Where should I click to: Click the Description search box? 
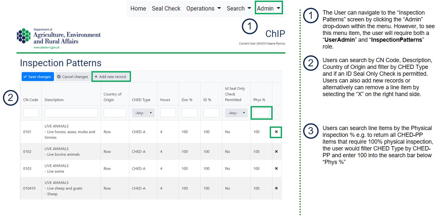pos(71,113)
